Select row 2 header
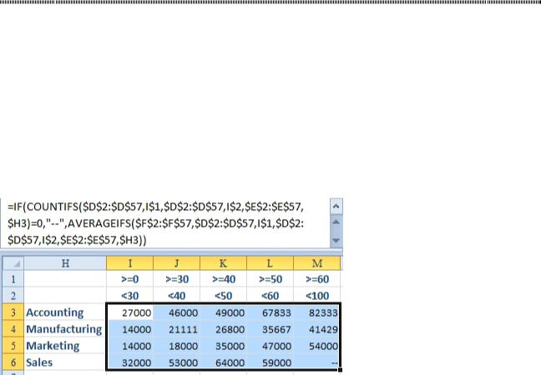This screenshot has height=375, width=541. click(x=13, y=296)
